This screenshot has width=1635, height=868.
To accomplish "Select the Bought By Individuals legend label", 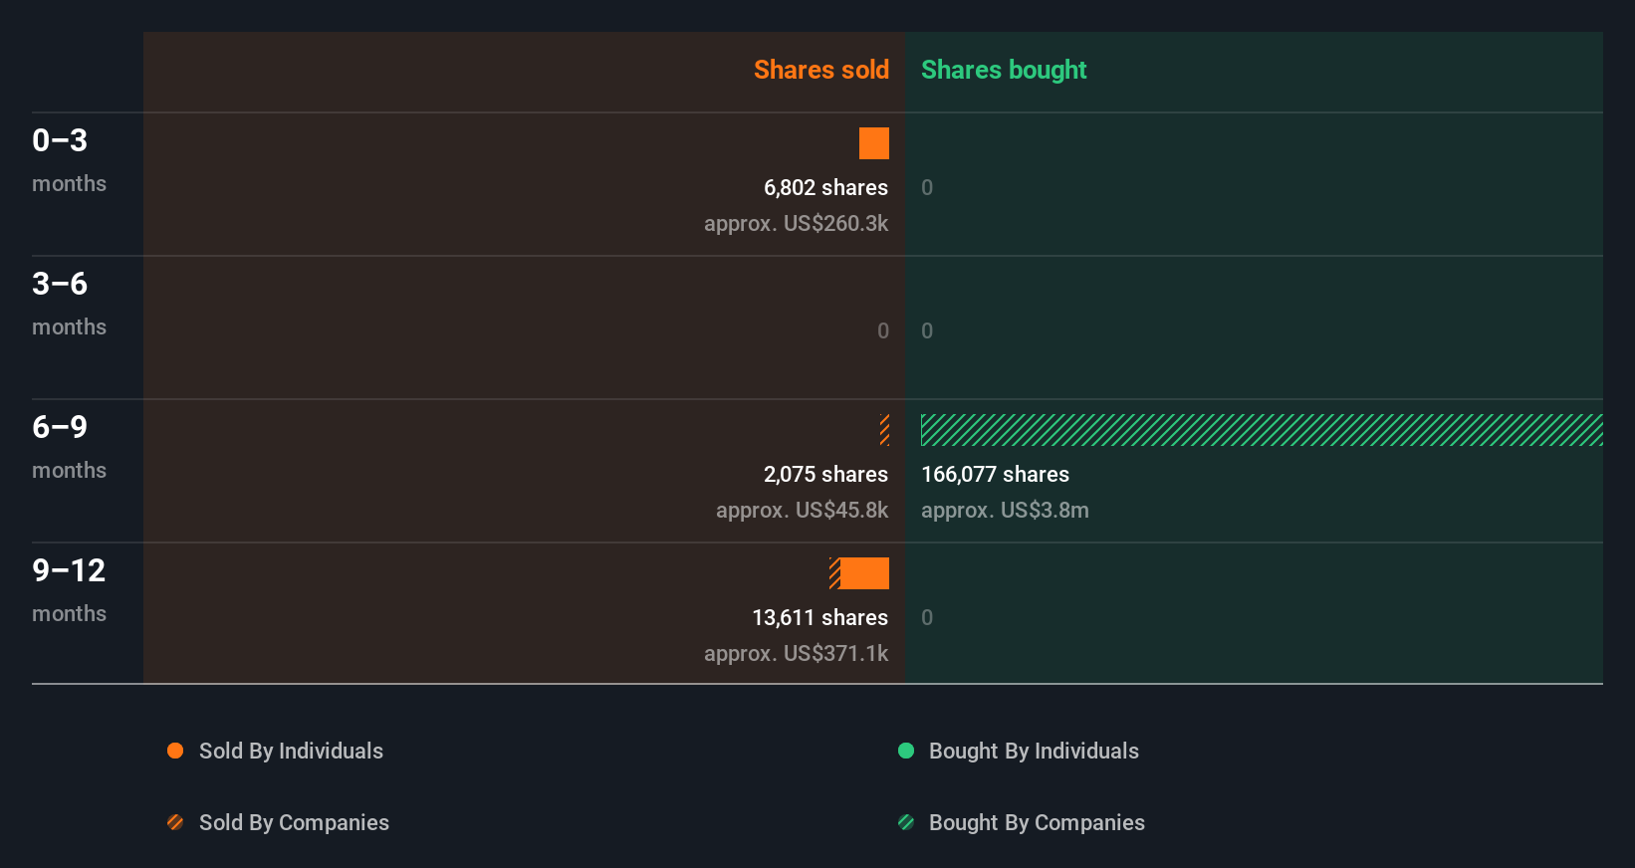I will click(x=1034, y=752).
